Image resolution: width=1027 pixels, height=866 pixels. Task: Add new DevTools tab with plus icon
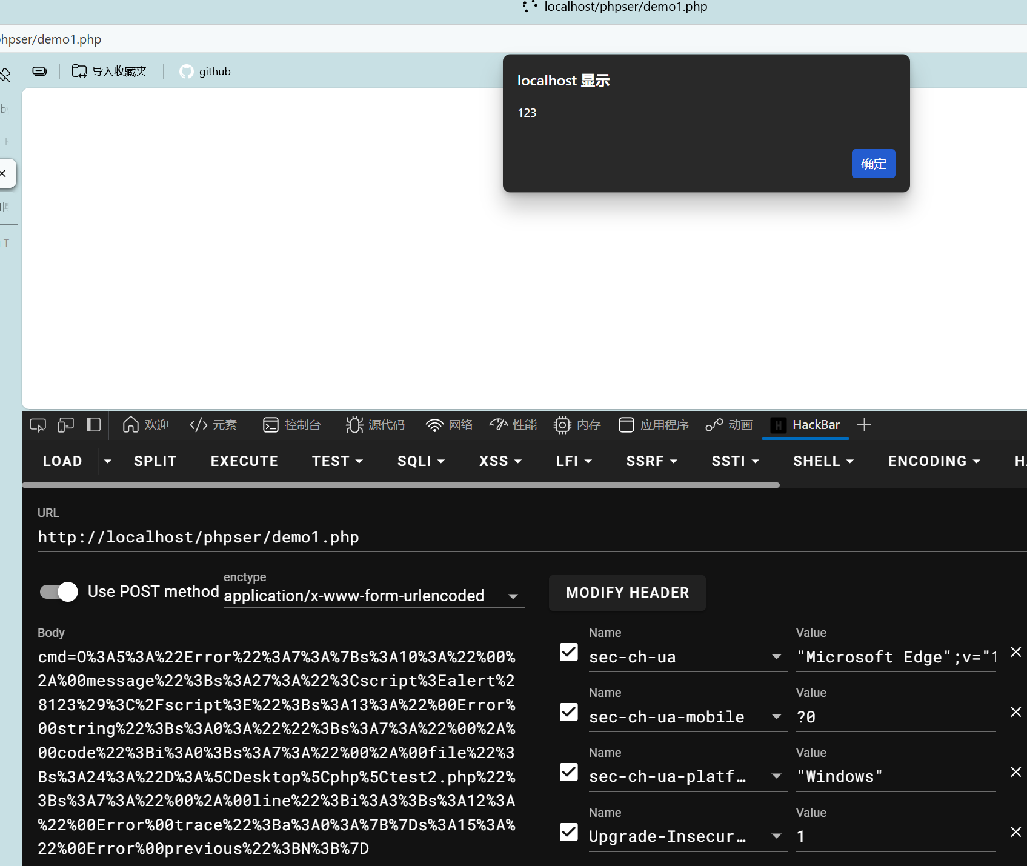pyautogui.click(x=864, y=425)
